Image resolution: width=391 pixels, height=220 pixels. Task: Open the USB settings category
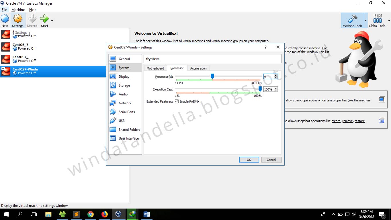(x=125, y=121)
